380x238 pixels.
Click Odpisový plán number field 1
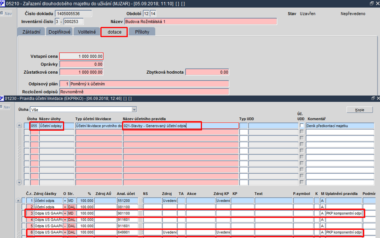(64, 84)
